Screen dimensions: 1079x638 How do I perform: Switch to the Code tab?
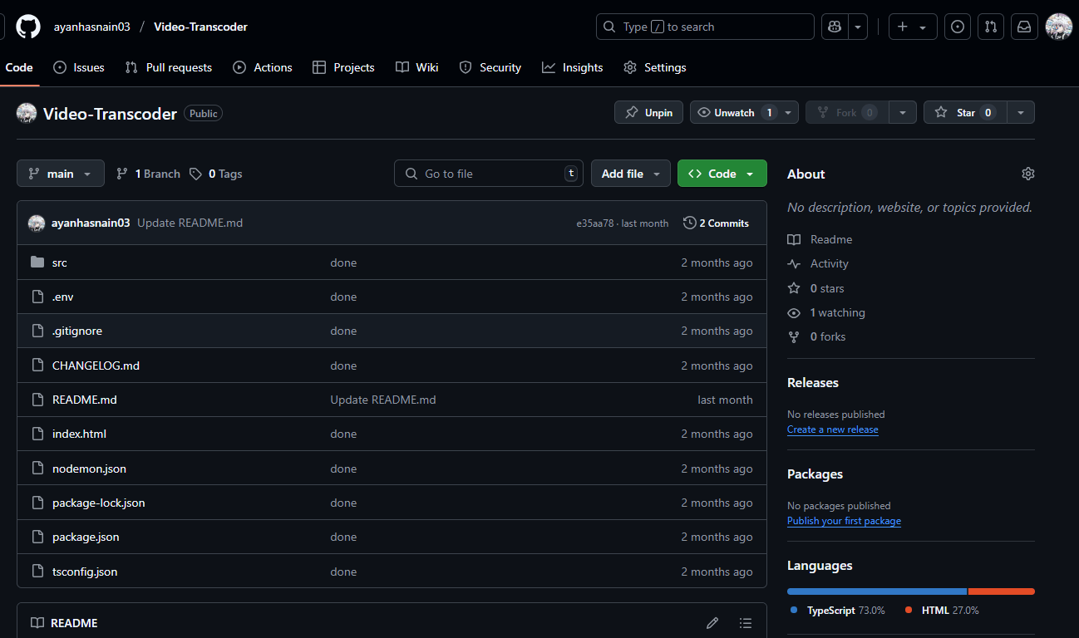tap(19, 67)
